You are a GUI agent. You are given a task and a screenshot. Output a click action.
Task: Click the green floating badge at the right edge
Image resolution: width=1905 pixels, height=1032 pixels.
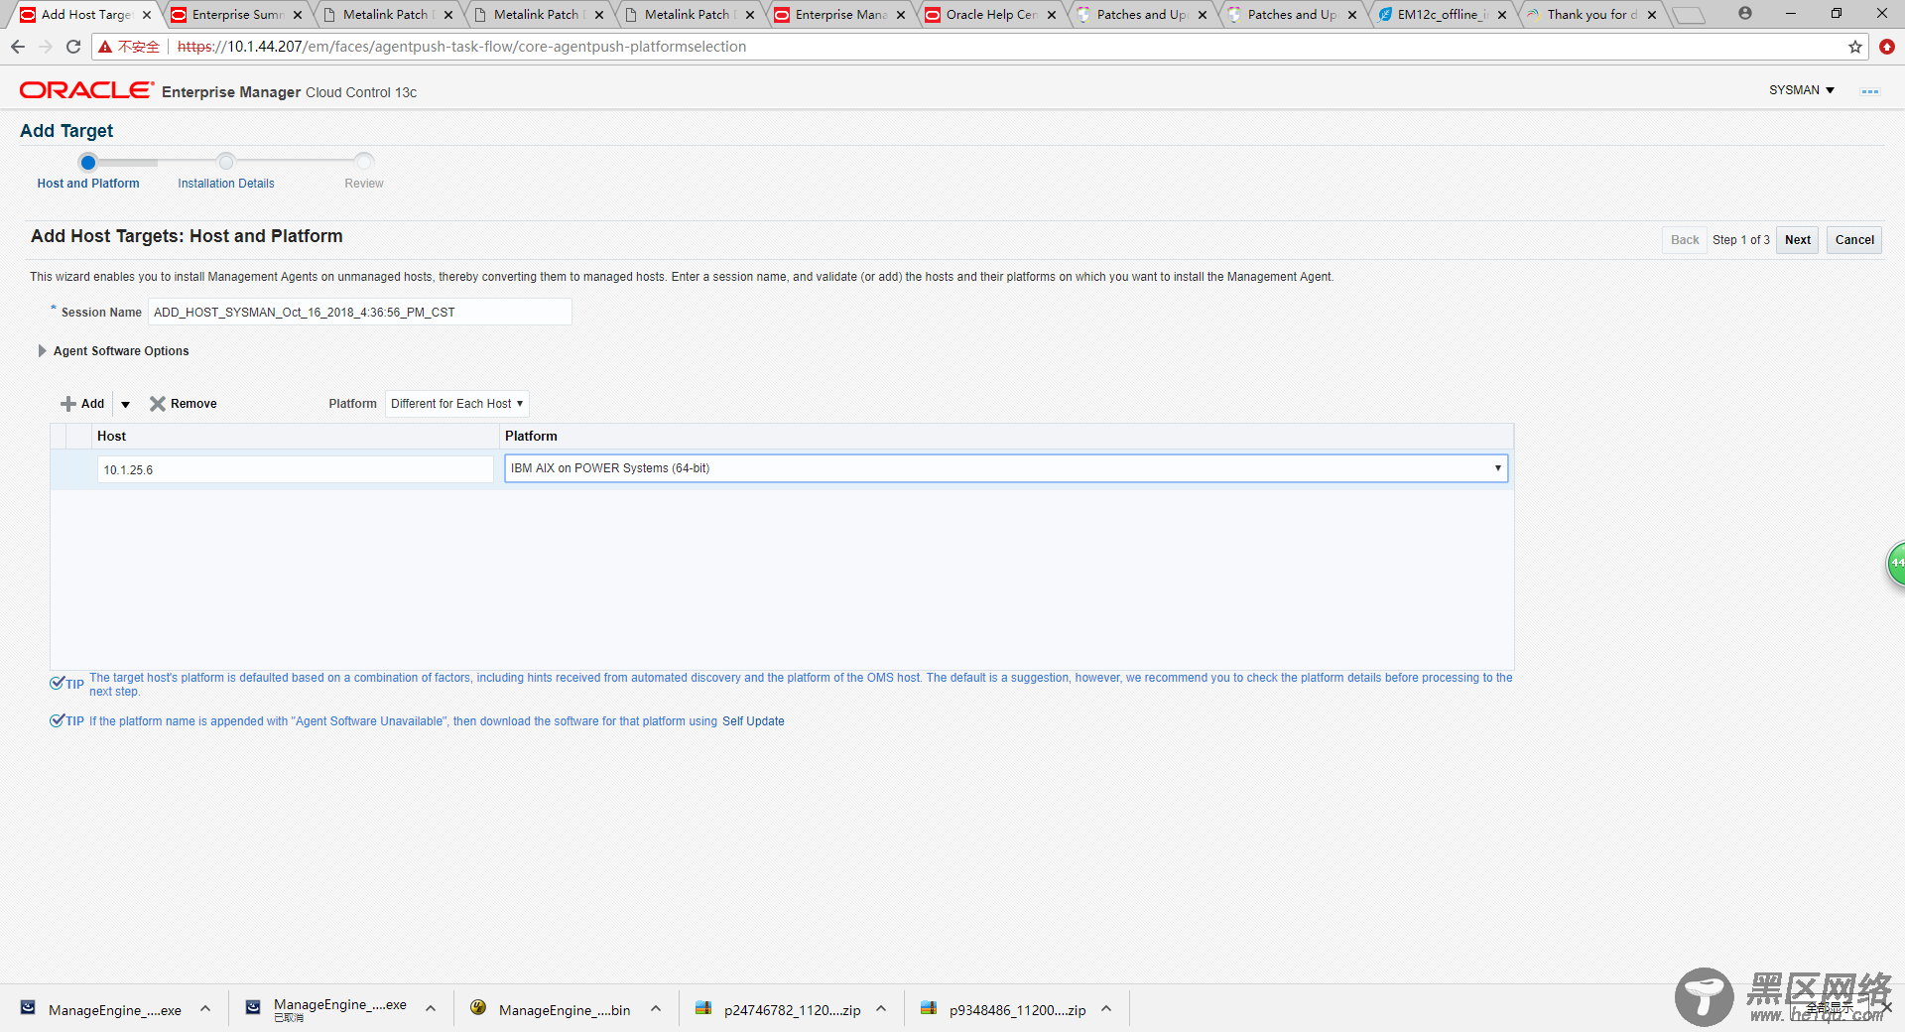tap(1896, 564)
